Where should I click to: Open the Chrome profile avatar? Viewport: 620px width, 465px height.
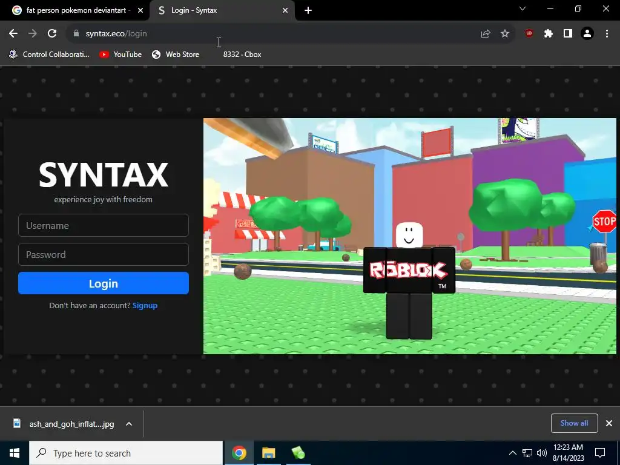[587, 34]
